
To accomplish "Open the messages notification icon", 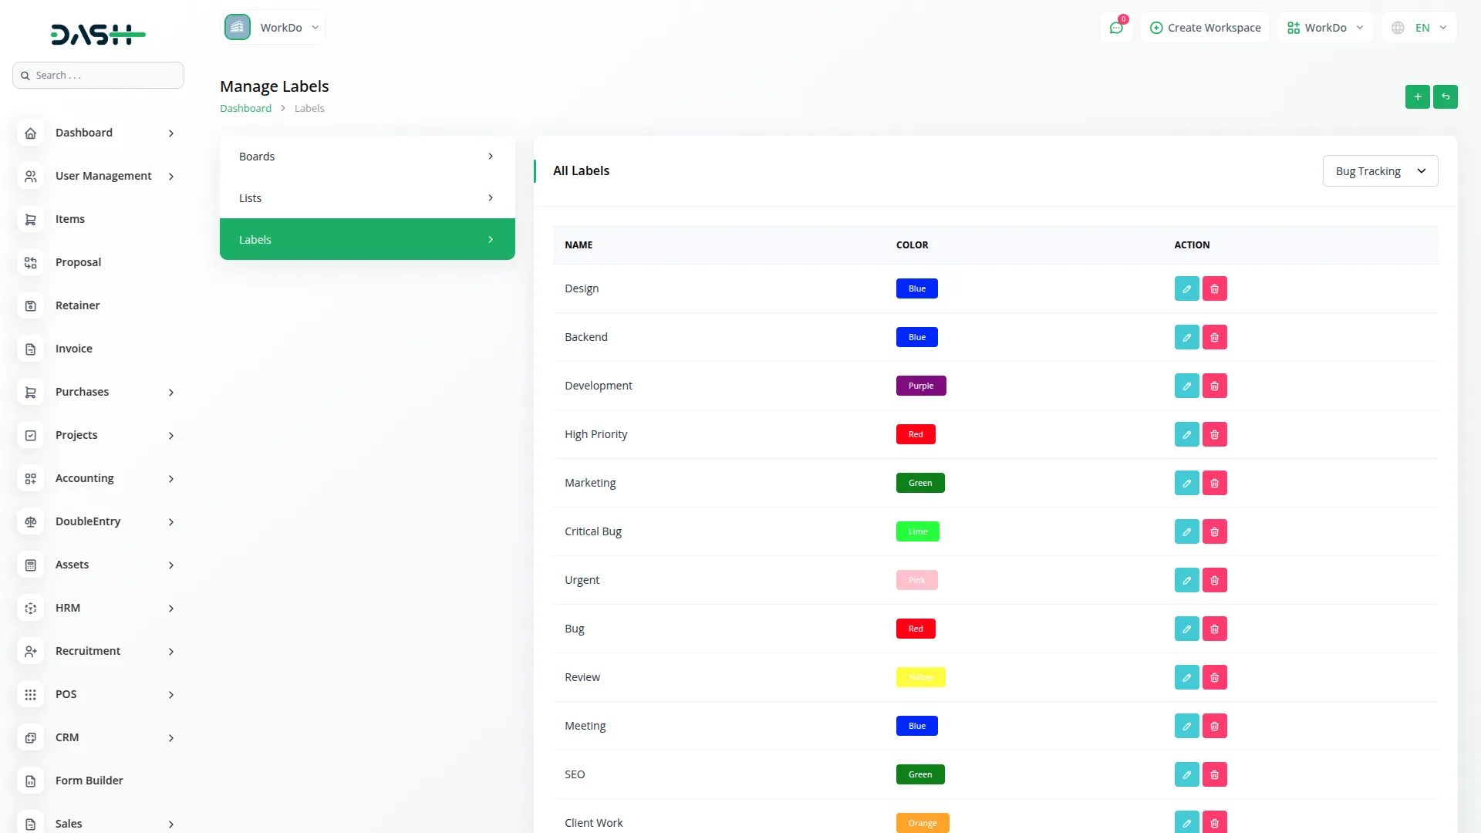I will pos(1116,27).
